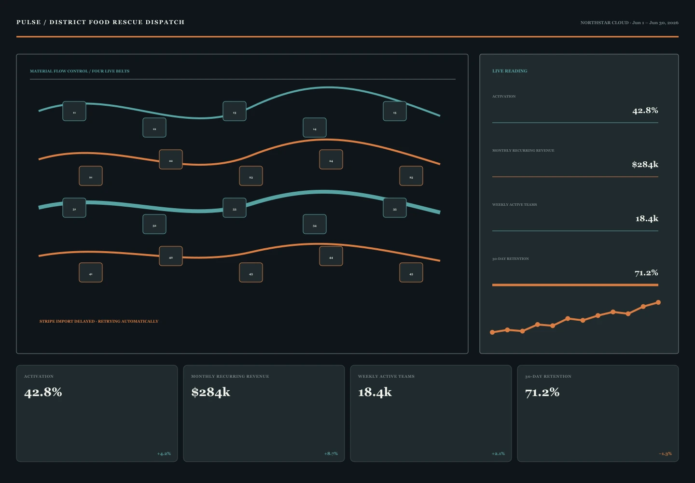Image resolution: width=695 pixels, height=483 pixels.
Task: Open belt node 42
Action: 171,256
